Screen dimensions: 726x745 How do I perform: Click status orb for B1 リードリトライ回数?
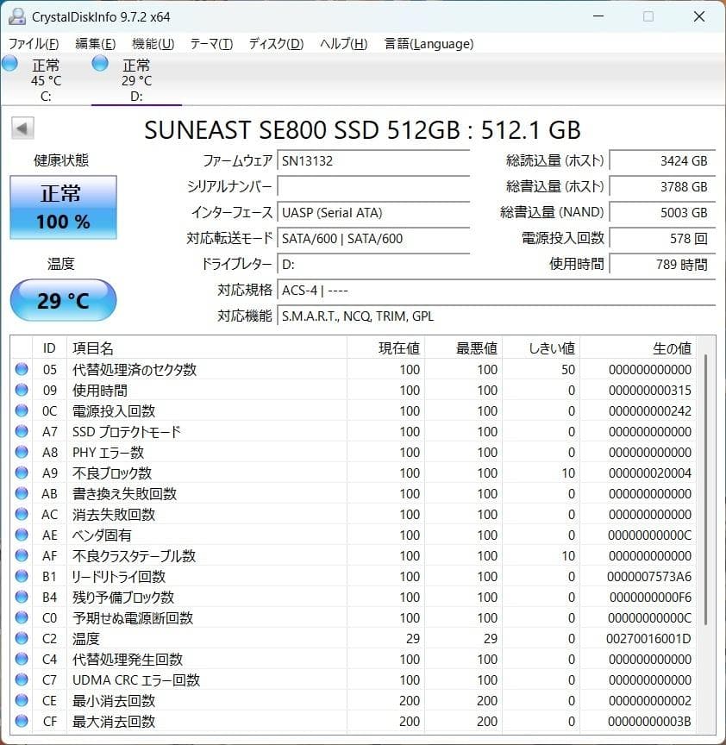22,576
